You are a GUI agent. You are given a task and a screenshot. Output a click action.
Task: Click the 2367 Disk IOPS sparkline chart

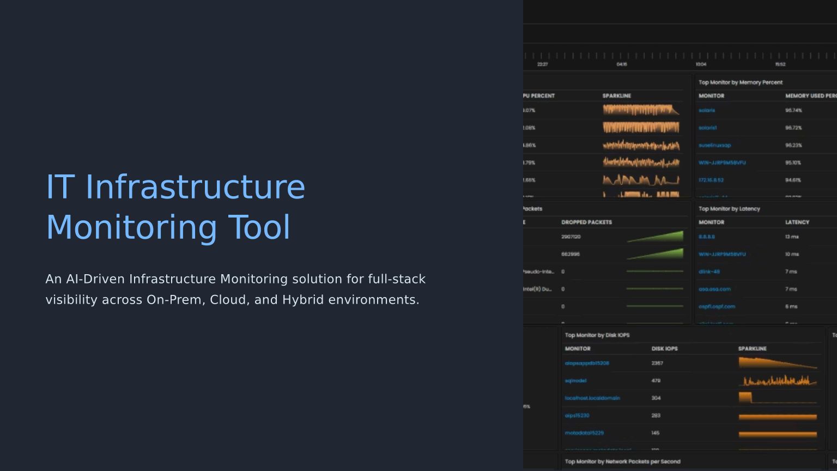(778, 363)
